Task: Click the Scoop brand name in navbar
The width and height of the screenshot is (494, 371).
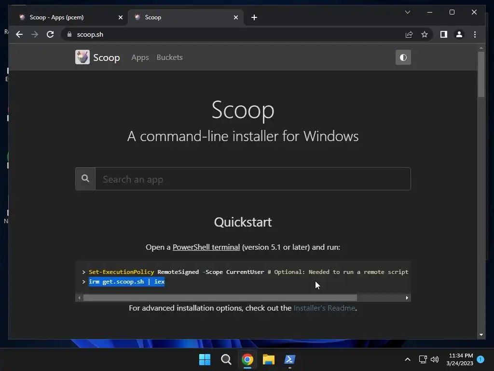Action: click(107, 58)
